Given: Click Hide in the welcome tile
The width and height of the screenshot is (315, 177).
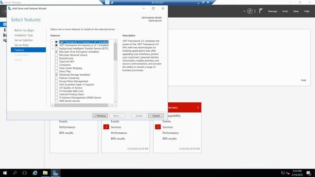Looking at the screenshot, I should [303, 80].
